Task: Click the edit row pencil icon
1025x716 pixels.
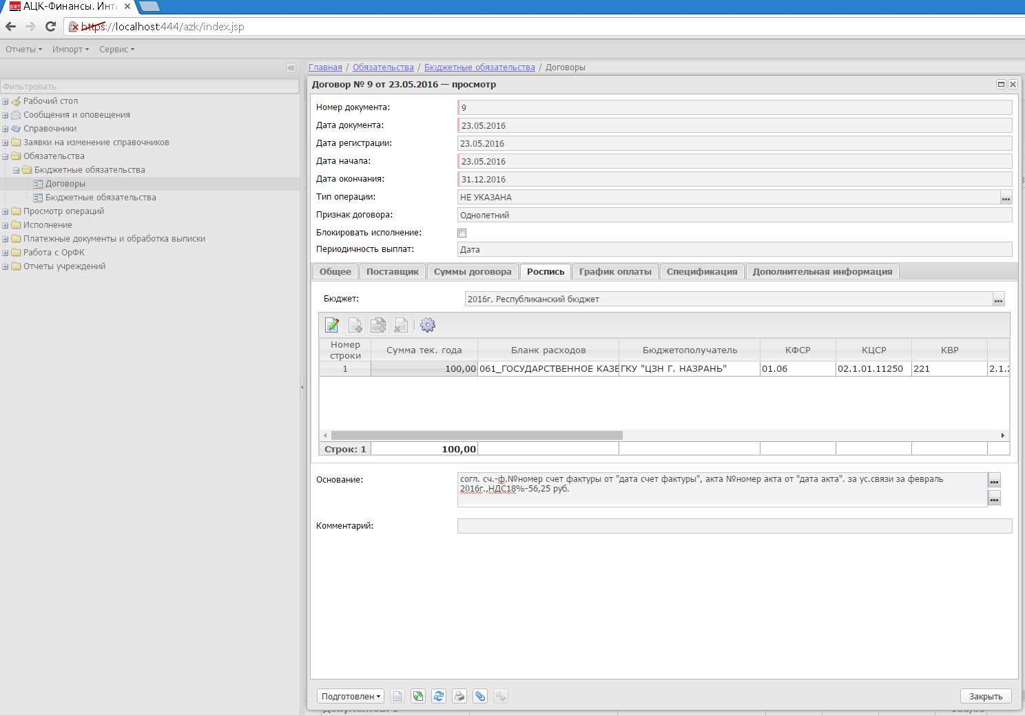Action: [x=332, y=325]
